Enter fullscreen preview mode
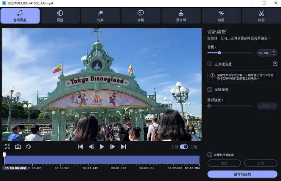The height and width of the screenshot is (181, 281). click(x=7, y=147)
